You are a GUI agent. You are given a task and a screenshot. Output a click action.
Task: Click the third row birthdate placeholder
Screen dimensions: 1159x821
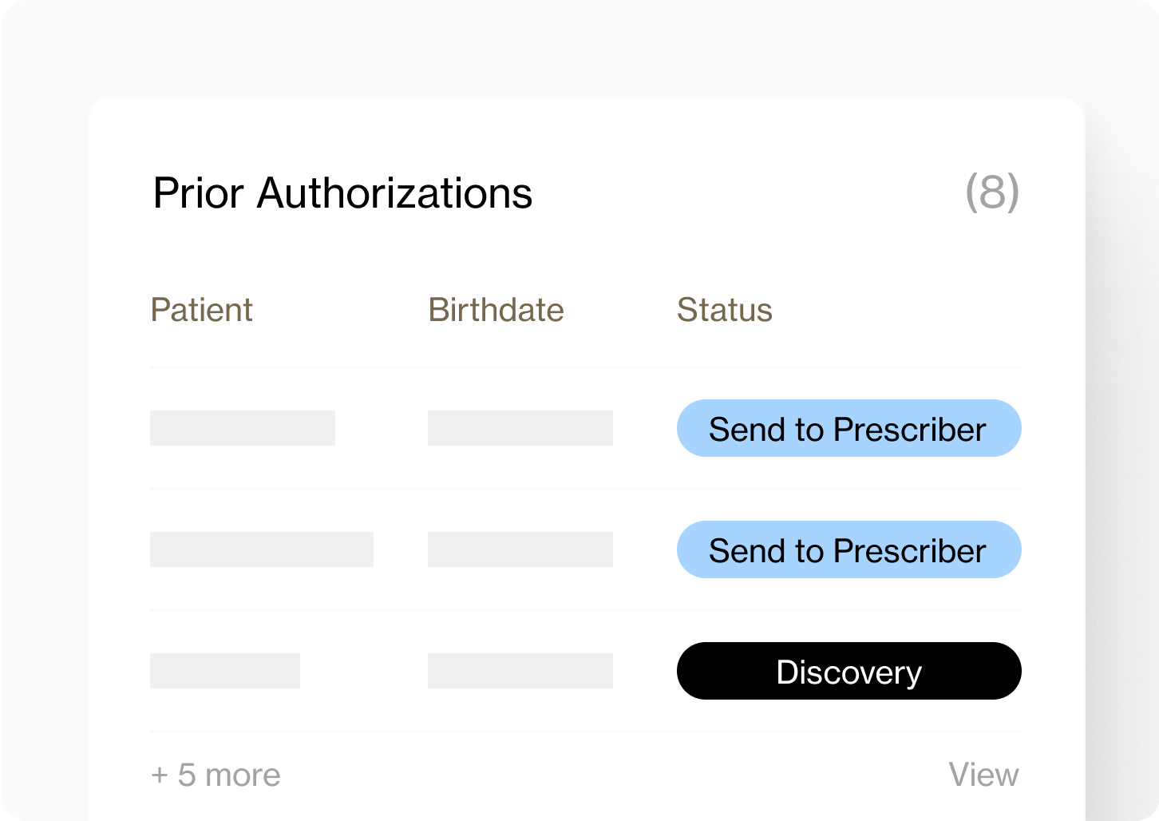click(520, 671)
